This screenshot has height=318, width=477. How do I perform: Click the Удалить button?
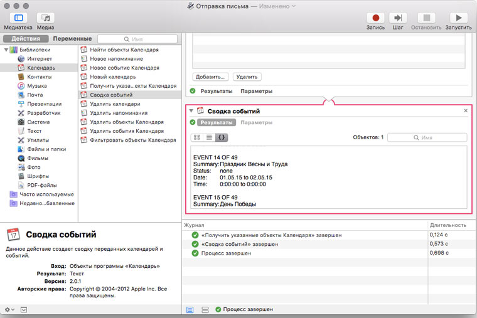[247, 77]
